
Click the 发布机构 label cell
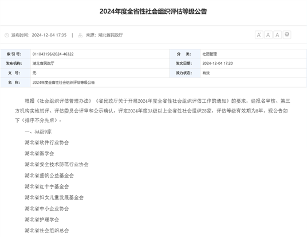(15, 63)
